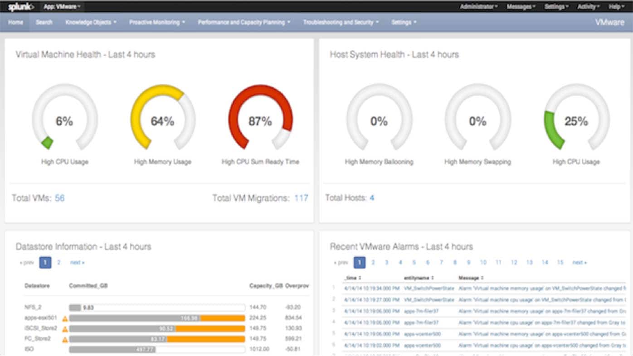Open the Settings dropdown in the top black bar
This screenshot has height=356, width=633.
(556, 7)
